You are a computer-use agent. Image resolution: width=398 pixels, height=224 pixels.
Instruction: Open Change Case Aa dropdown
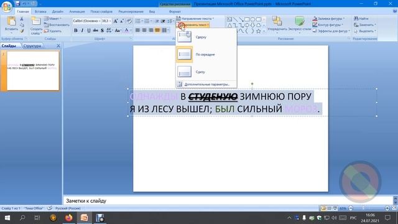click(118, 30)
